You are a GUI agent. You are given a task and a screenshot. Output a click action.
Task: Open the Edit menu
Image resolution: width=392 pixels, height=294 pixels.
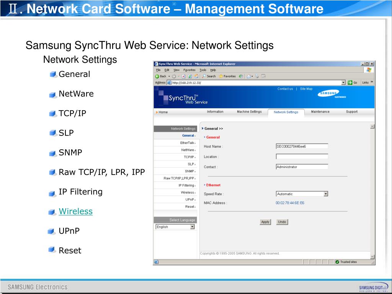tap(167, 70)
